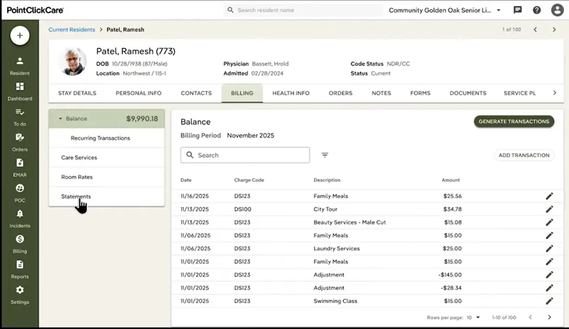Edit the Laundry Services transaction
Screen dimensions: 569x329
(x=549, y=249)
